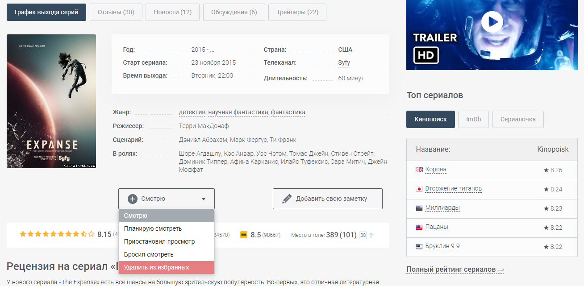Click US flag icon beside Пацаны

(x=419, y=228)
